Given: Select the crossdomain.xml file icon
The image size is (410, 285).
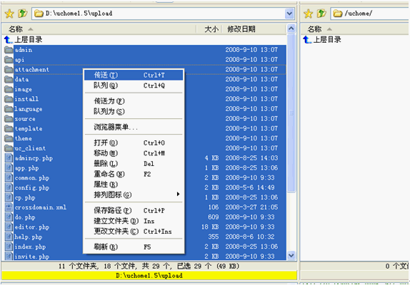Looking at the screenshot, I should 9,207.
